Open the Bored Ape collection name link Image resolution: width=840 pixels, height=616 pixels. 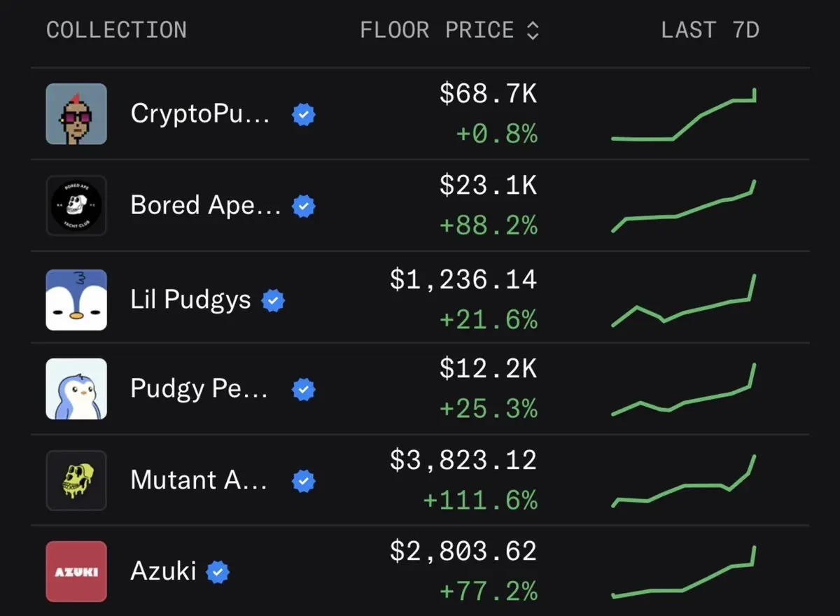205,206
